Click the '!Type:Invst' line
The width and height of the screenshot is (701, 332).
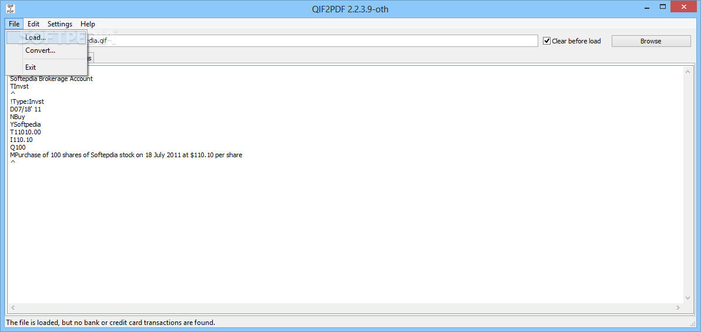(x=27, y=101)
